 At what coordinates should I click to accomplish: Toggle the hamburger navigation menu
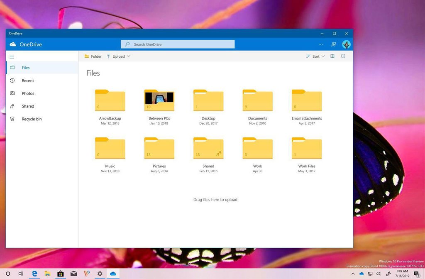(x=12, y=56)
